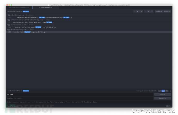
Task: Click the Collapse All button
Action: (x=159, y=11)
